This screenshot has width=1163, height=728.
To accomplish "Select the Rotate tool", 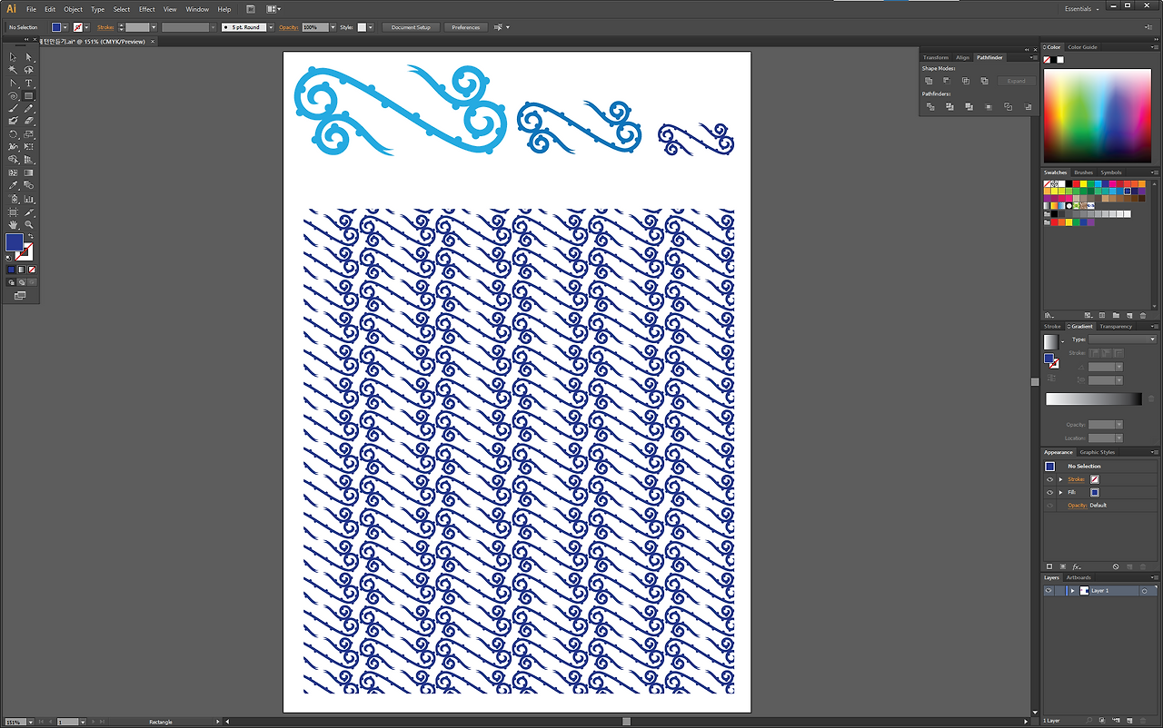I will (13, 133).
